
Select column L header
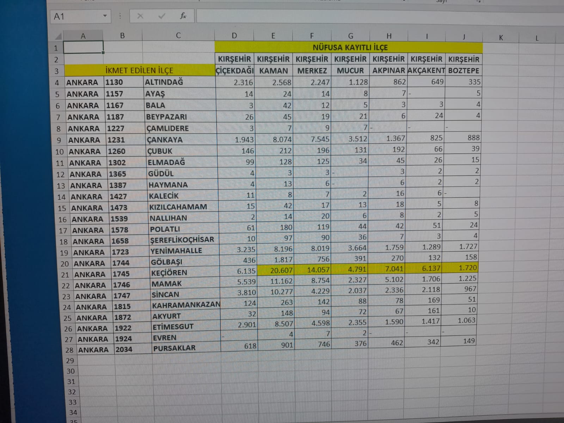[x=537, y=38]
